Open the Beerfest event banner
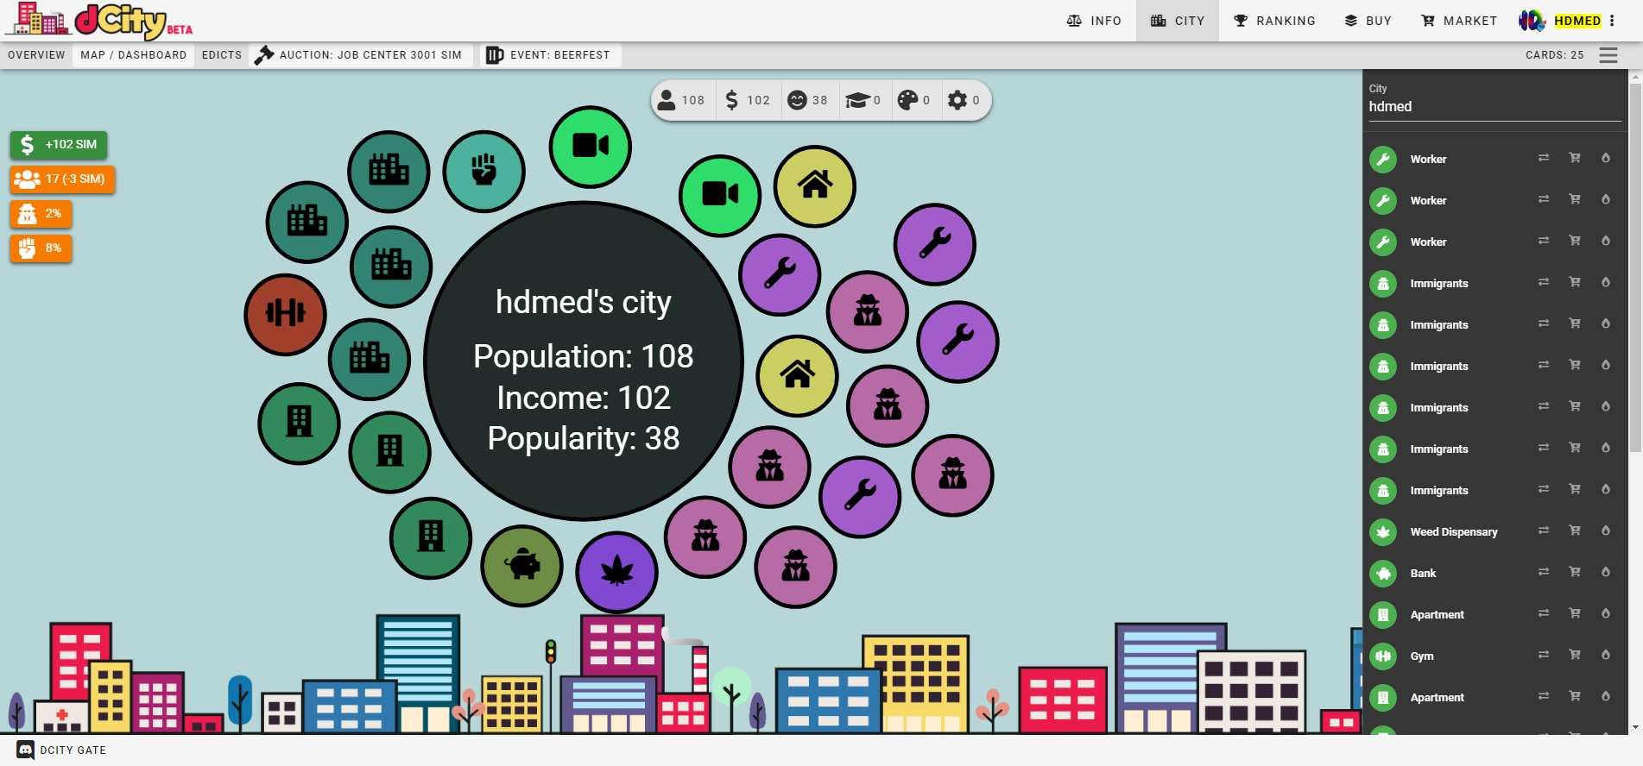 (x=550, y=55)
